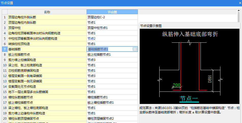The width and height of the screenshot is (242, 123).
Task: Select the row 剪力墙上边缘构件纵筋构造
Action: (47, 113)
